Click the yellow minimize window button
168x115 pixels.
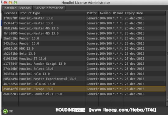(x=10, y=2)
